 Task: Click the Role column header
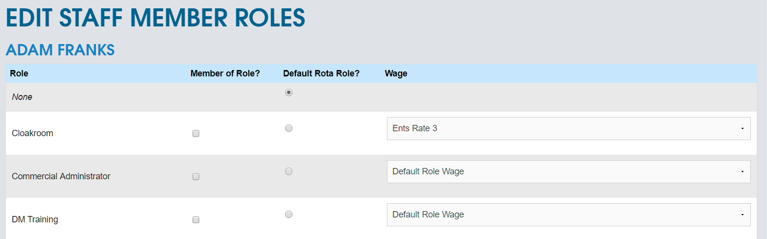(19, 73)
